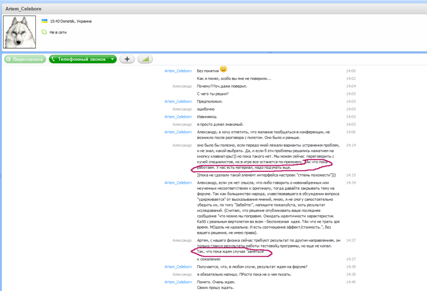427x291 pixels.
Task: Click the wolf avatar picture of Artem_Celeborn
Action: click(19, 32)
